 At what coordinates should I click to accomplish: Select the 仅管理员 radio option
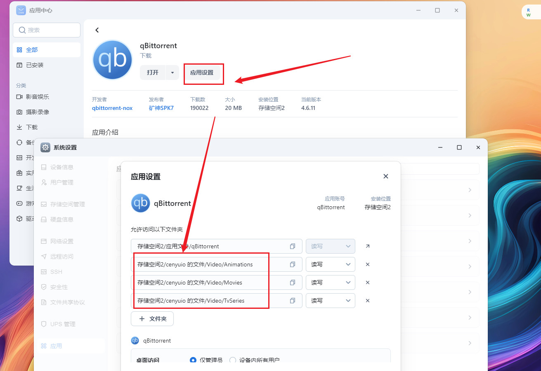click(193, 360)
